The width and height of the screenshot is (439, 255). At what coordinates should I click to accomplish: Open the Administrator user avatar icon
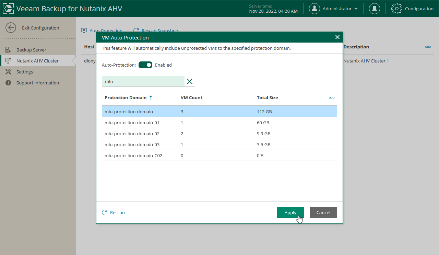pos(315,9)
